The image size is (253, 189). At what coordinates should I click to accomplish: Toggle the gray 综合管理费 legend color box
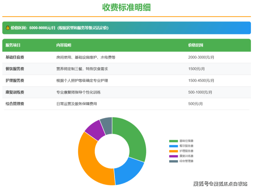point(173,161)
